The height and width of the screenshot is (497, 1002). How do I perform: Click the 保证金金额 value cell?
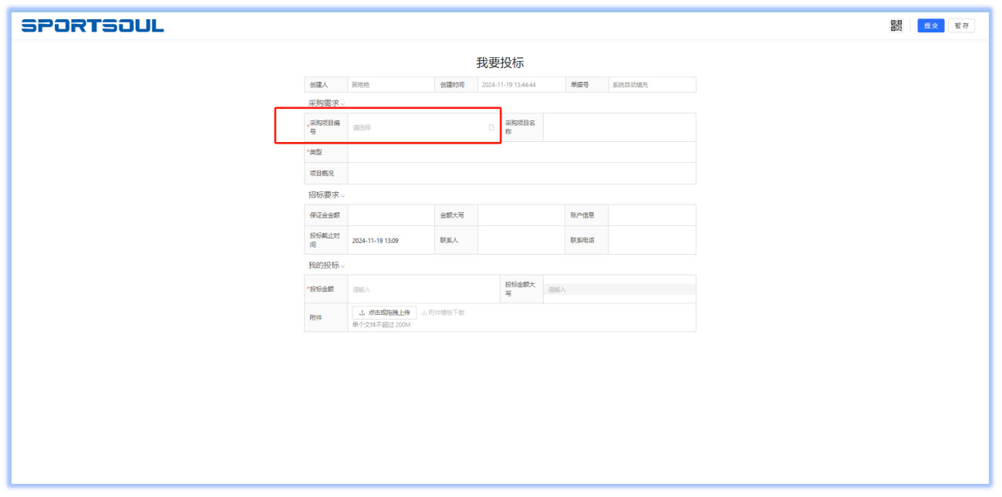tap(390, 215)
